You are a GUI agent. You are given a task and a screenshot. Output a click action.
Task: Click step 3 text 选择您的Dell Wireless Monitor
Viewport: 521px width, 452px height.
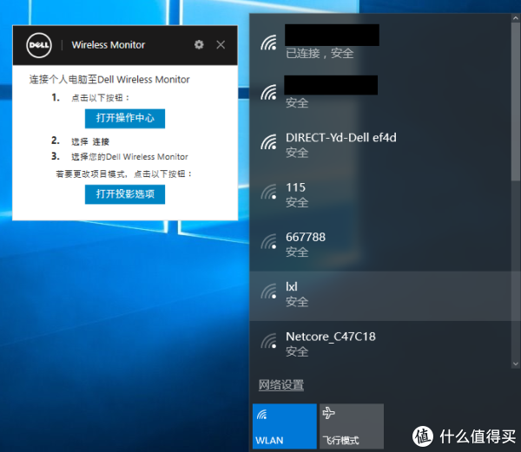click(129, 157)
